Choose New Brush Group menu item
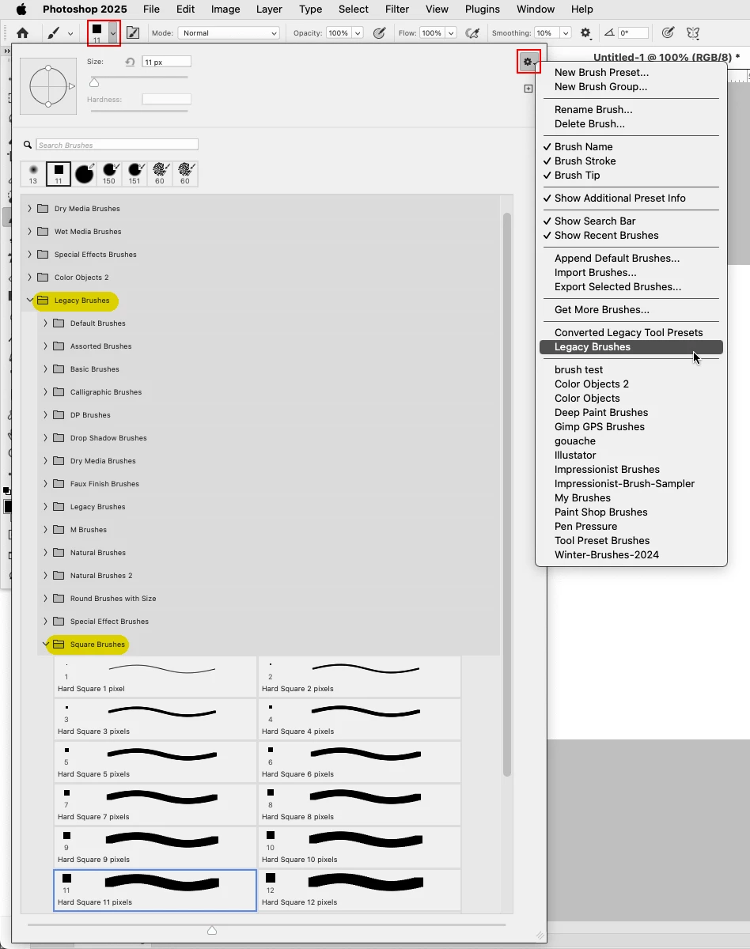The image size is (750, 949). pos(600,87)
